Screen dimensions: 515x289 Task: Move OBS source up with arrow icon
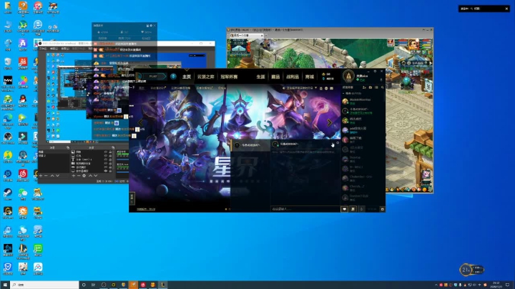pos(91,176)
